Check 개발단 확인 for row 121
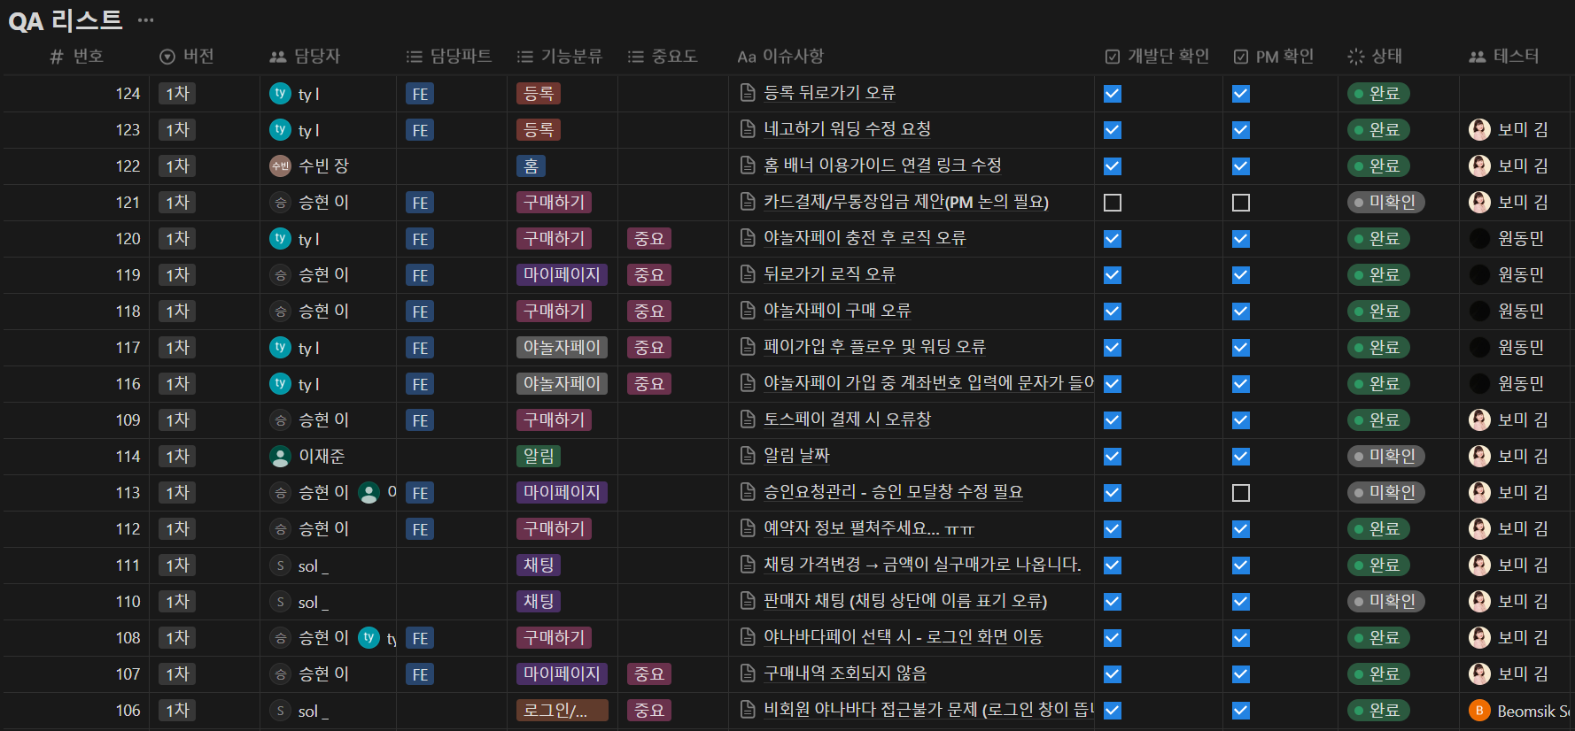The image size is (1575, 731). [1113, 203]
